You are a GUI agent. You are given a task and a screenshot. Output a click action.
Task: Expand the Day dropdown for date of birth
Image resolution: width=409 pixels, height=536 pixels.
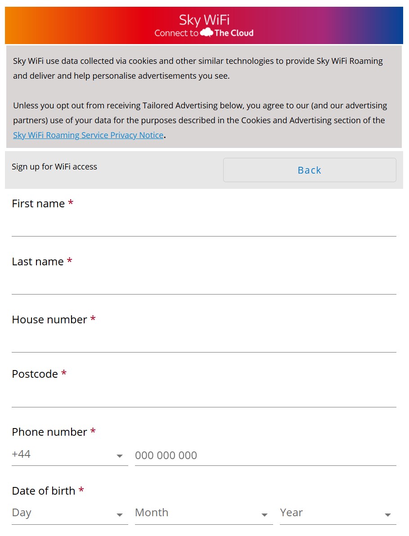pyautogui.click(x=70, y=513)
